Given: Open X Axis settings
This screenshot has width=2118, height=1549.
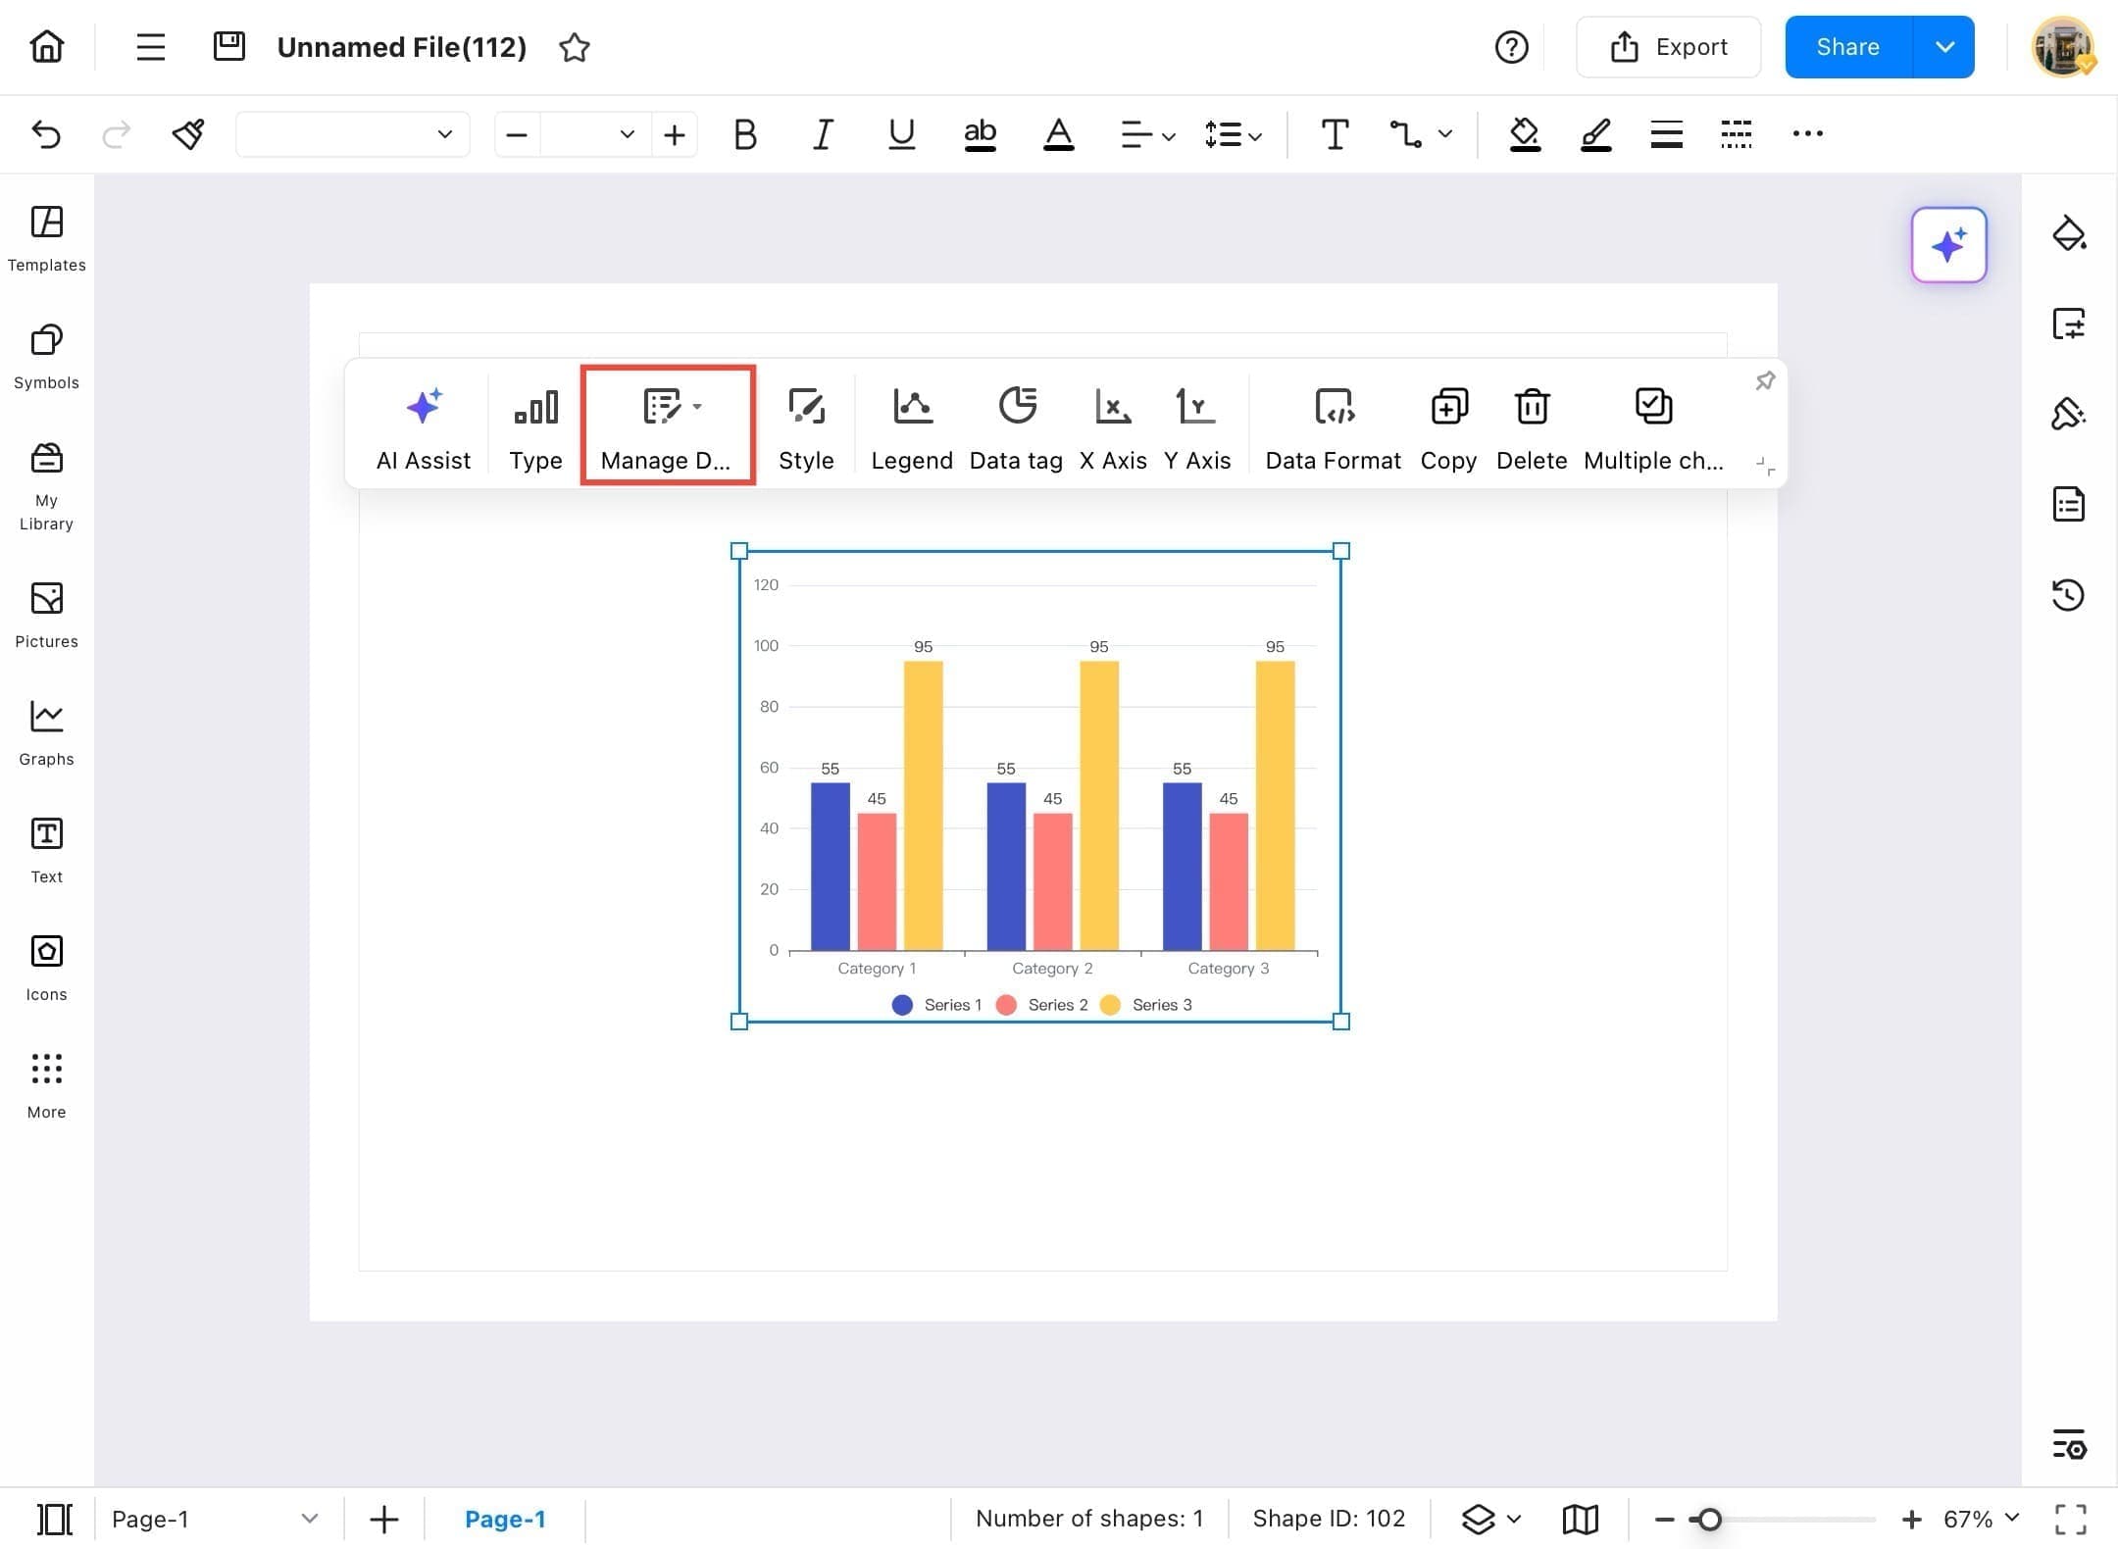Looking at the screenshot, I should 1113,426.
